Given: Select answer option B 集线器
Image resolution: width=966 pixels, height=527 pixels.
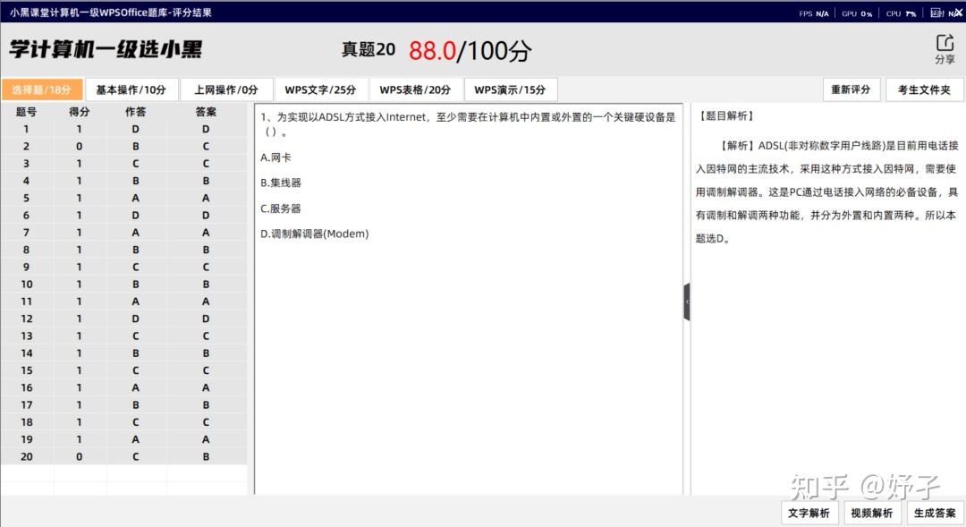Looking at the screenshot, I should coord(278,182).
